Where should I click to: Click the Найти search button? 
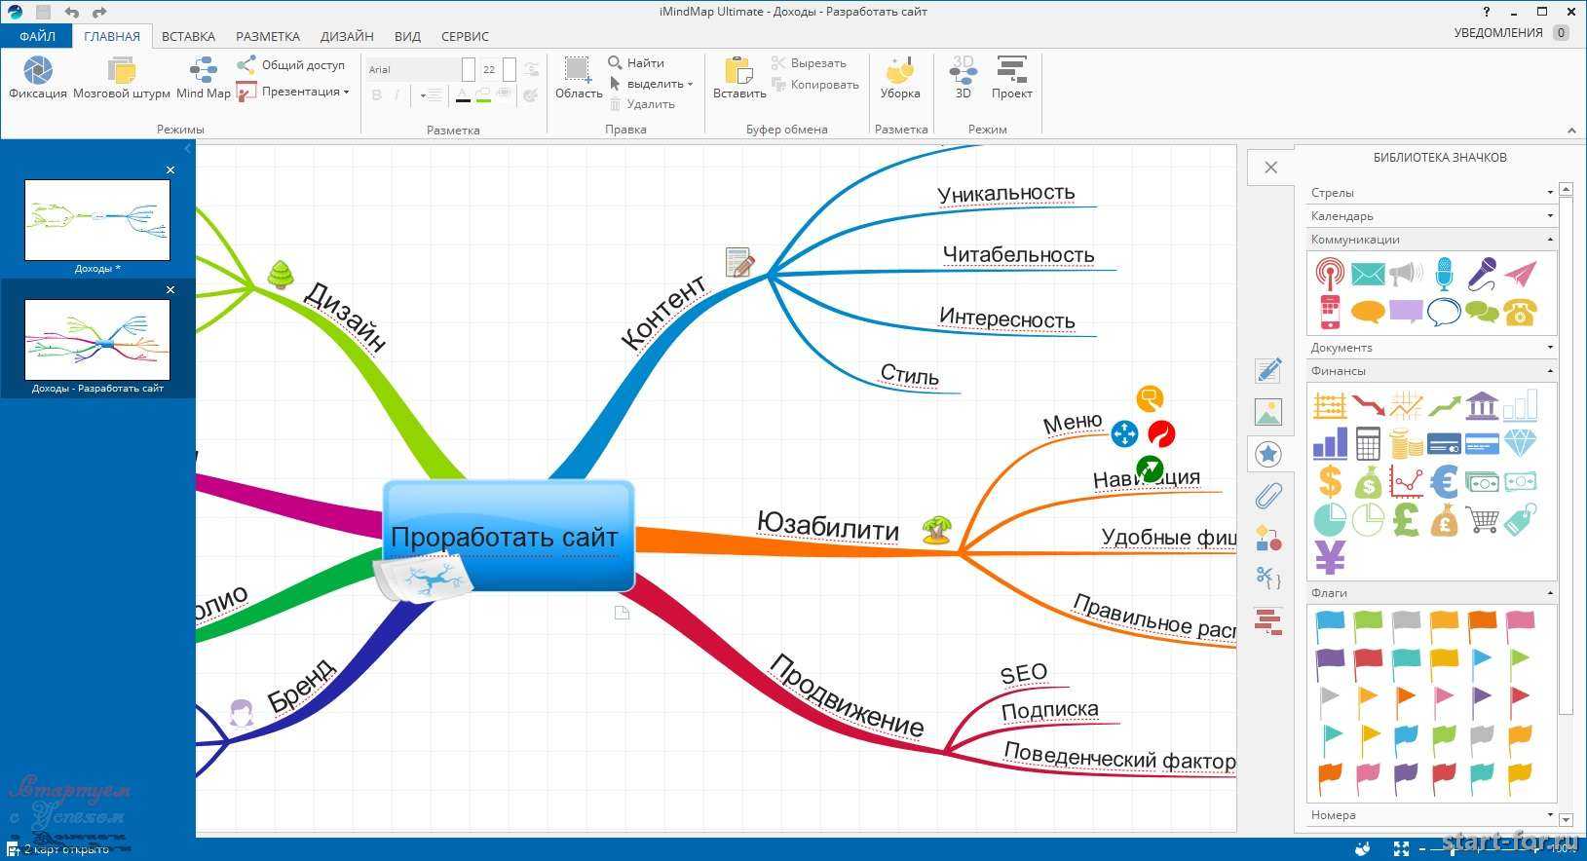[636, 62]
